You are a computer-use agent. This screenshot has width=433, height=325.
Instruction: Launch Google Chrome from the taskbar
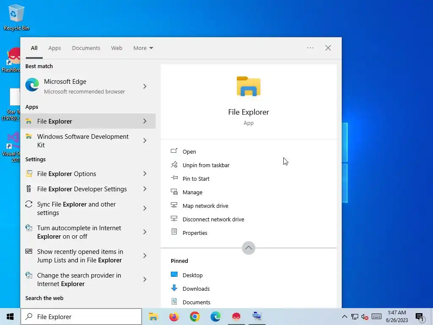point(195,317)
